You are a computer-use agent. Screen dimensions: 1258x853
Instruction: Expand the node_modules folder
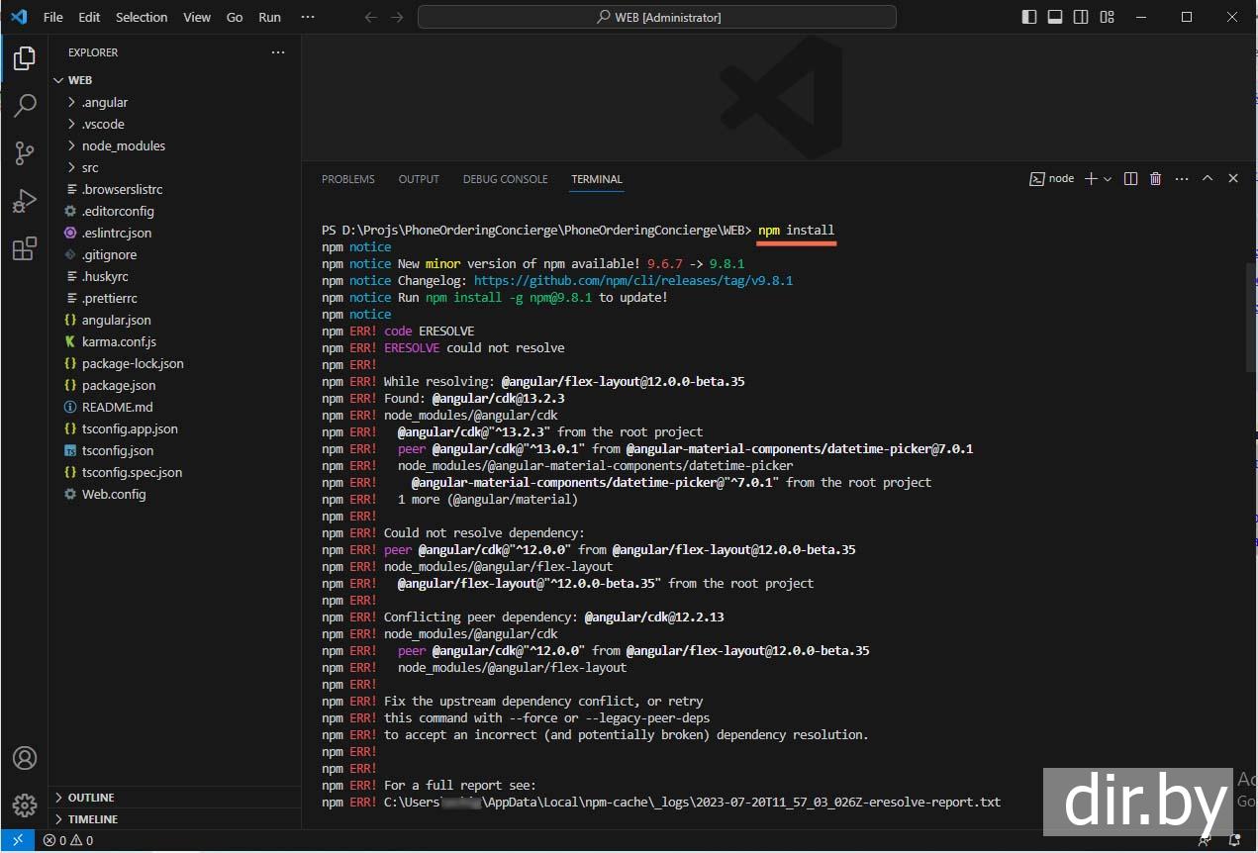(123, 145)
